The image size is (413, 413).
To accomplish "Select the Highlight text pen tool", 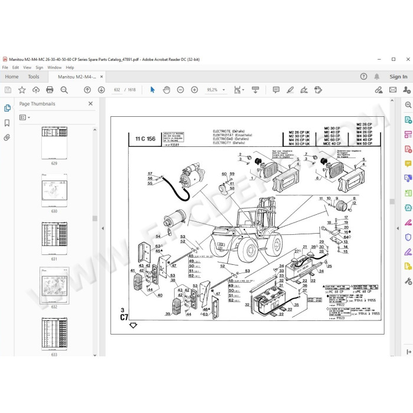I will 290,90.
